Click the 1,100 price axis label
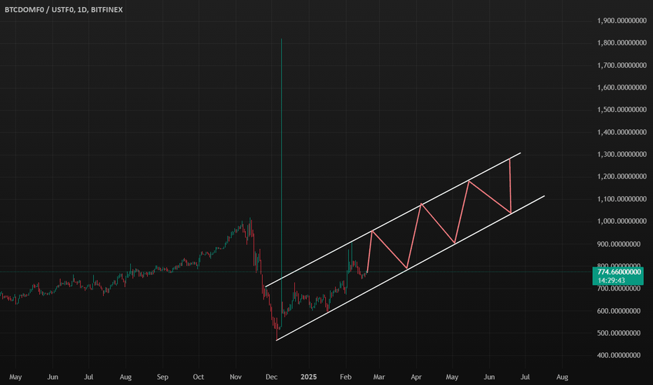This screenshot has width=653, height=385. (621, 199)
